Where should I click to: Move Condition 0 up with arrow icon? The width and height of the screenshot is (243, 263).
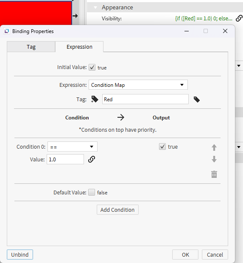click(x=214, y=147)
